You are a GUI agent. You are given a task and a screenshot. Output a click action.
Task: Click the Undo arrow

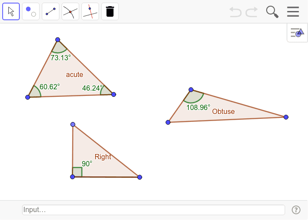235,12
